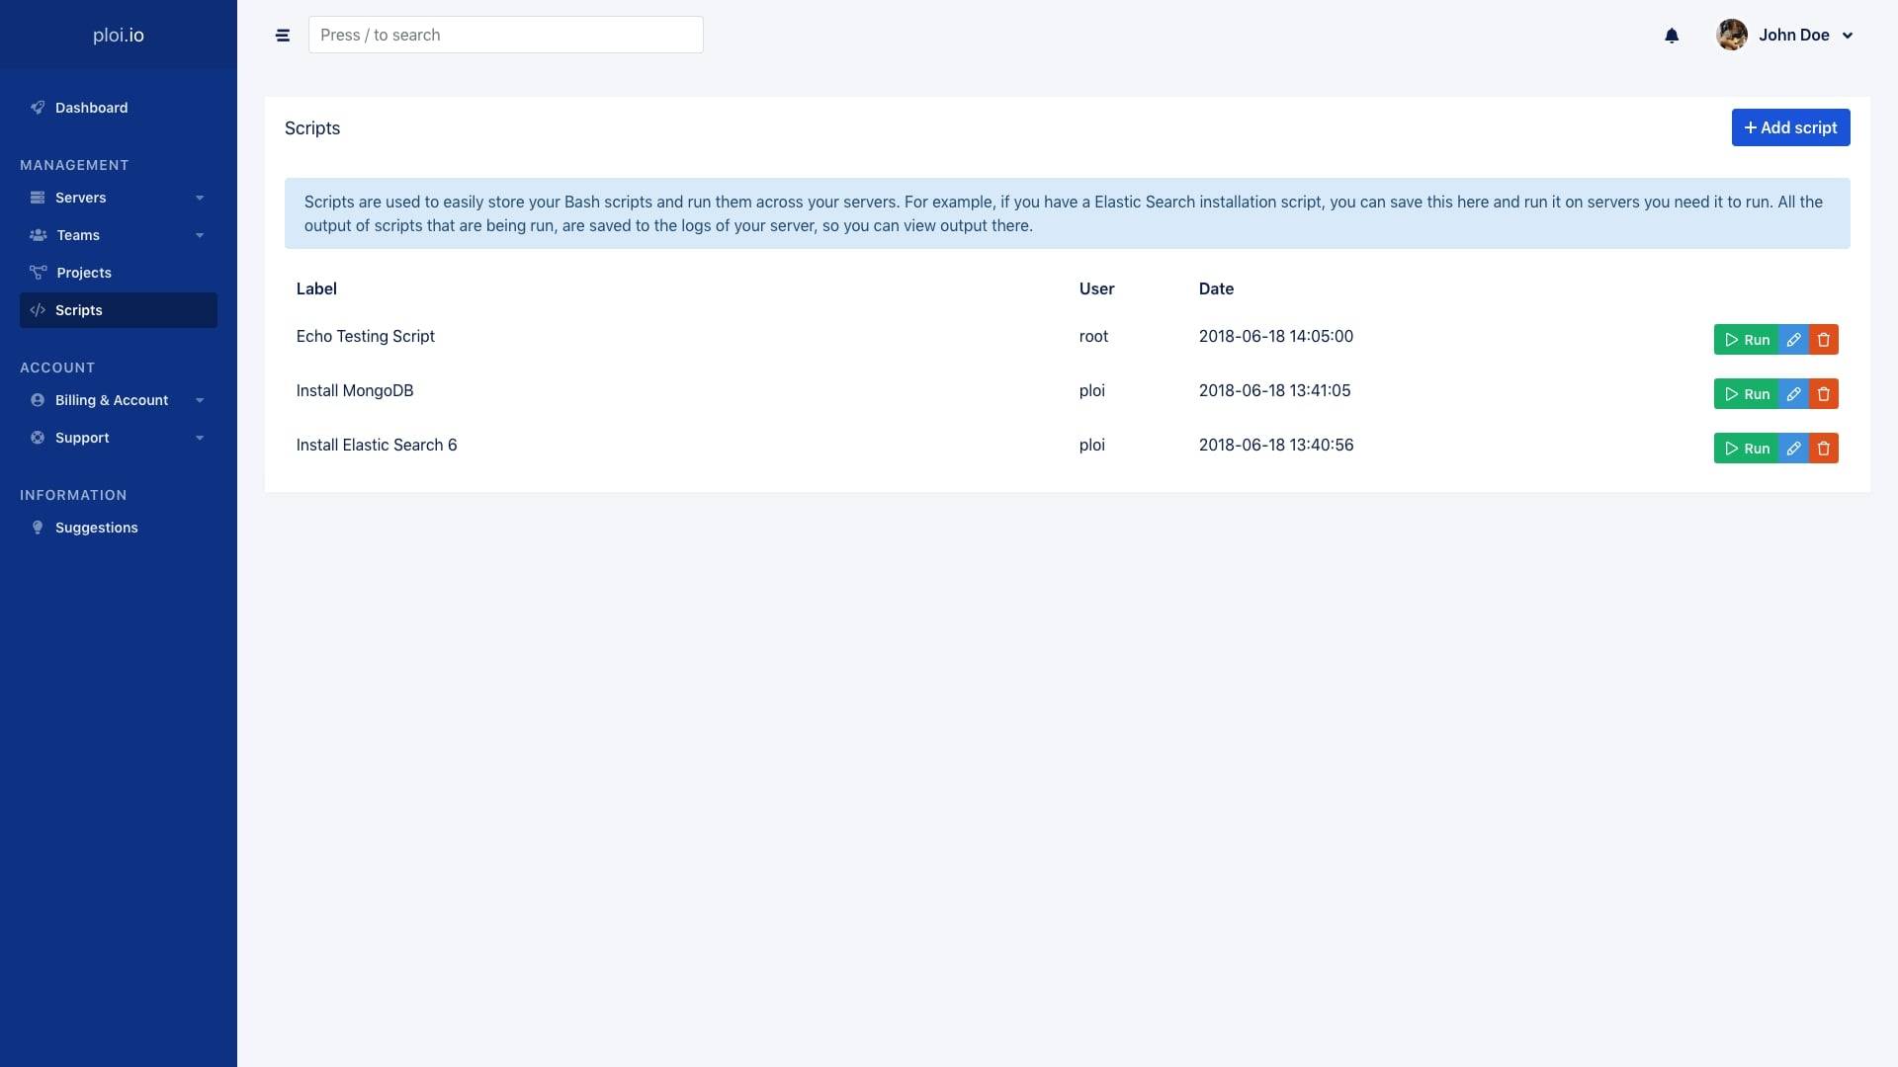Edit the Install Elastic Search 6 script

(x=1793, y=449)
